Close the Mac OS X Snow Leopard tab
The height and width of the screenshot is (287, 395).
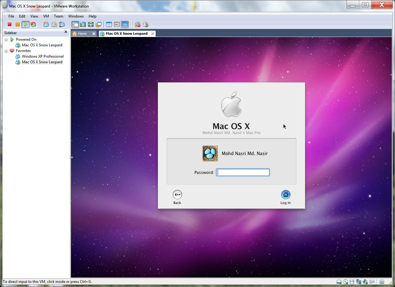pyautogui.click(x=153, y=34)
